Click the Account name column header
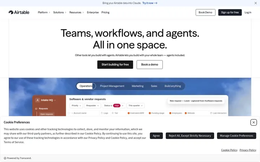 (80, 113)
